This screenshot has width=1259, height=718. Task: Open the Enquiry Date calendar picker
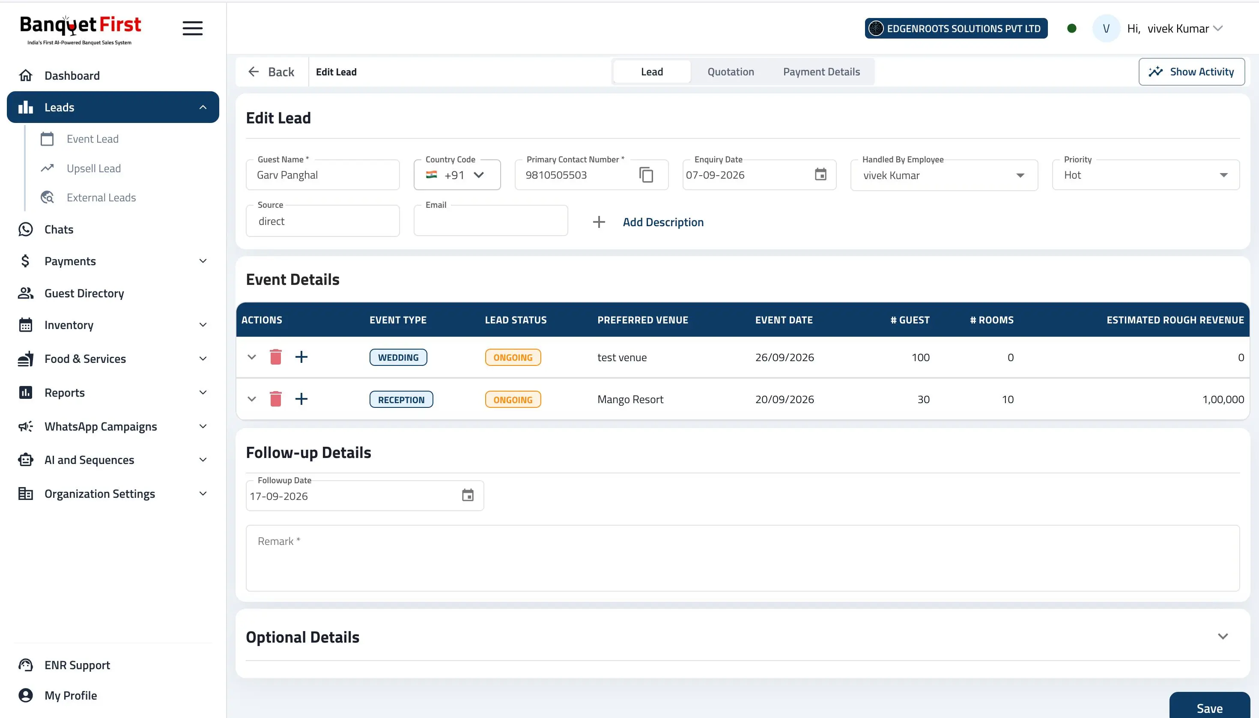820,174
